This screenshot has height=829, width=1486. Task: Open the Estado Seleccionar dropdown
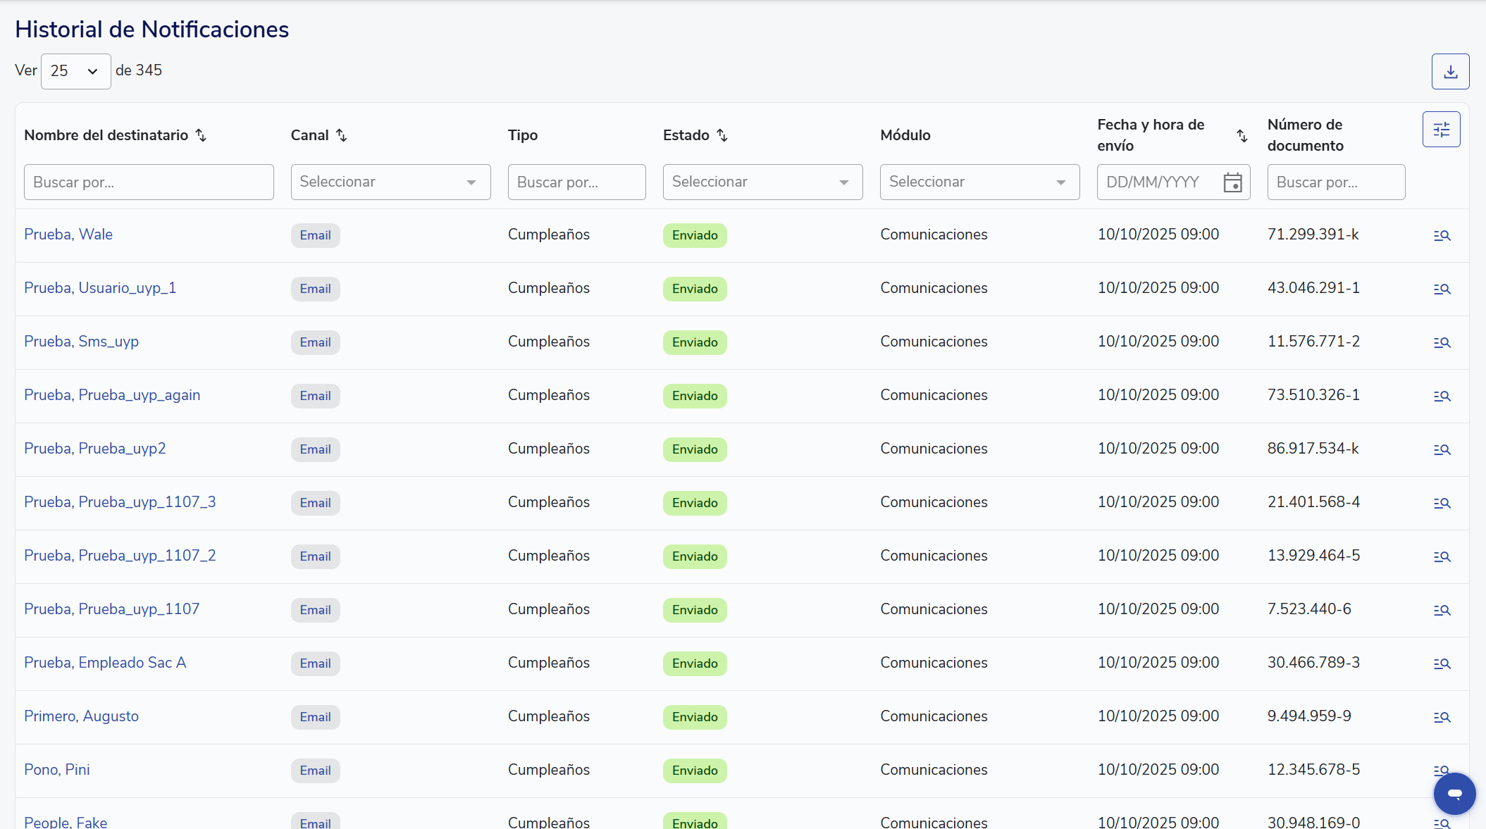pyautogui.click(x=762, y=182)
